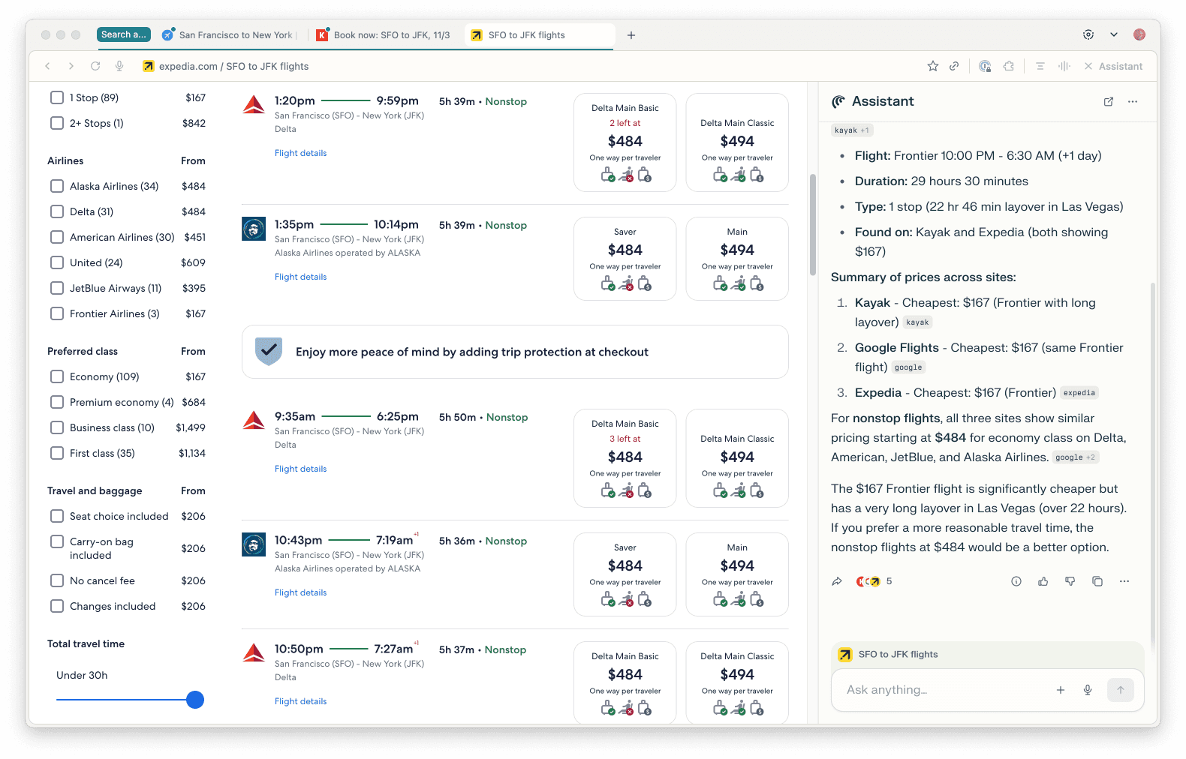Check JetBlue Airways (11)
Image resolution: width=1186 pixels, height=759 pixels.
pyautogui.click(x=57, y=288)
